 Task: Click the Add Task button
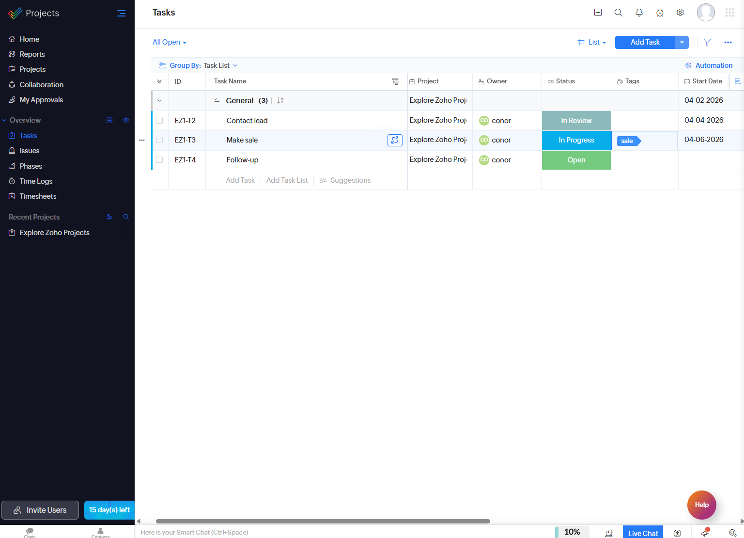tap(645, 42)
